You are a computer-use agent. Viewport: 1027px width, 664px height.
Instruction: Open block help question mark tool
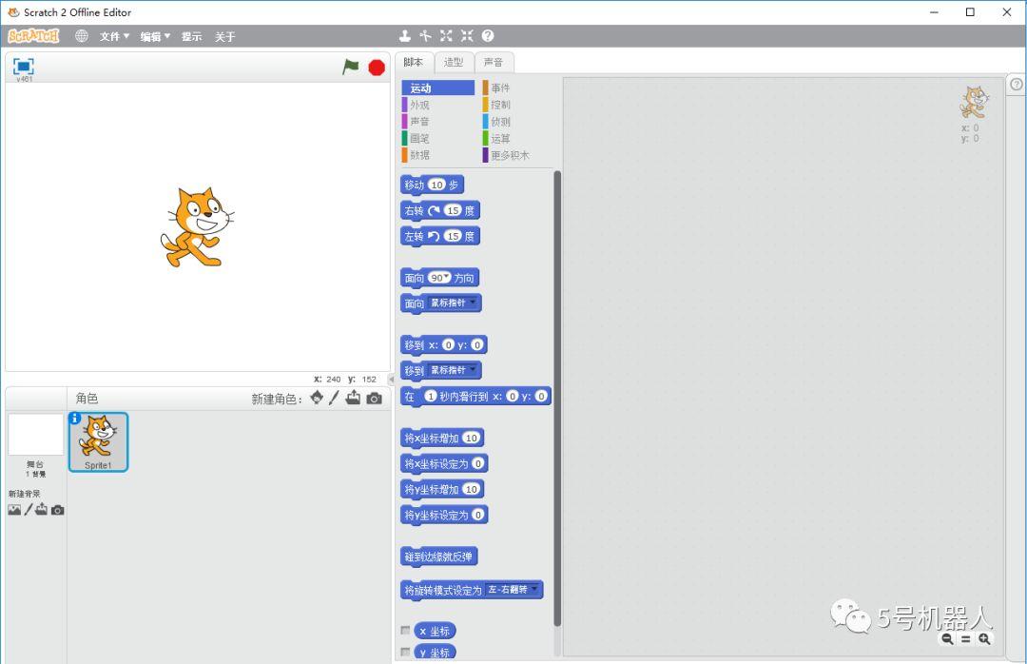point(488,35)
